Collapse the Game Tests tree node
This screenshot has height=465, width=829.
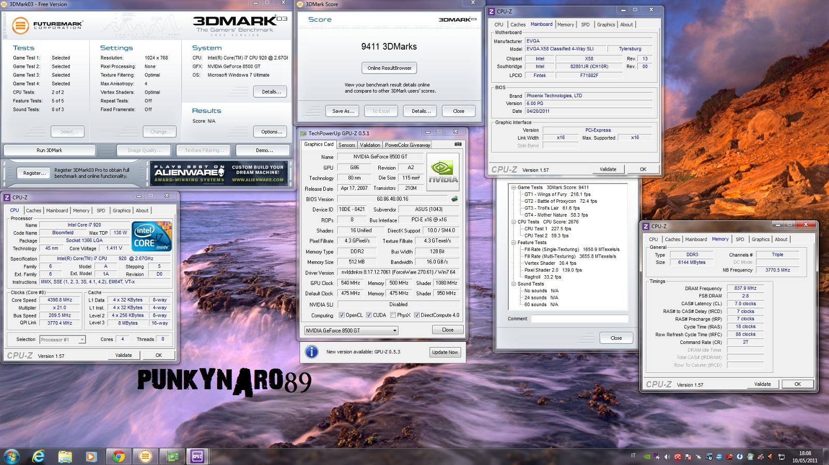[513, 187]
